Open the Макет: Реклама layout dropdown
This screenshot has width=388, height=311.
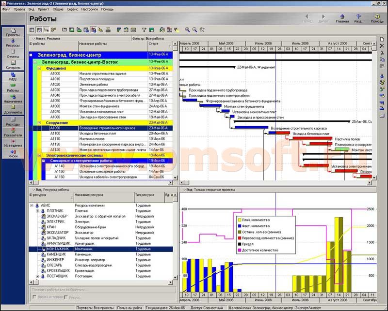click(x=46, y=39)
